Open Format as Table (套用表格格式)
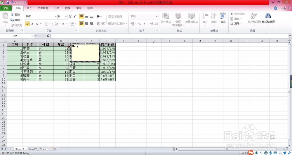 (x=178, y=20)
